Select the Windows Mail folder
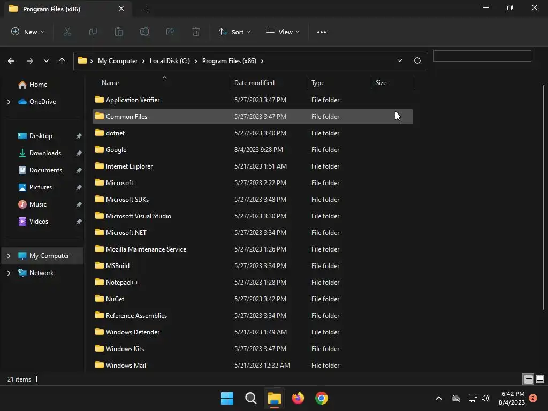The width and height of the screenshot is (548, 411). pyautogui.click(x=253, y=365)
